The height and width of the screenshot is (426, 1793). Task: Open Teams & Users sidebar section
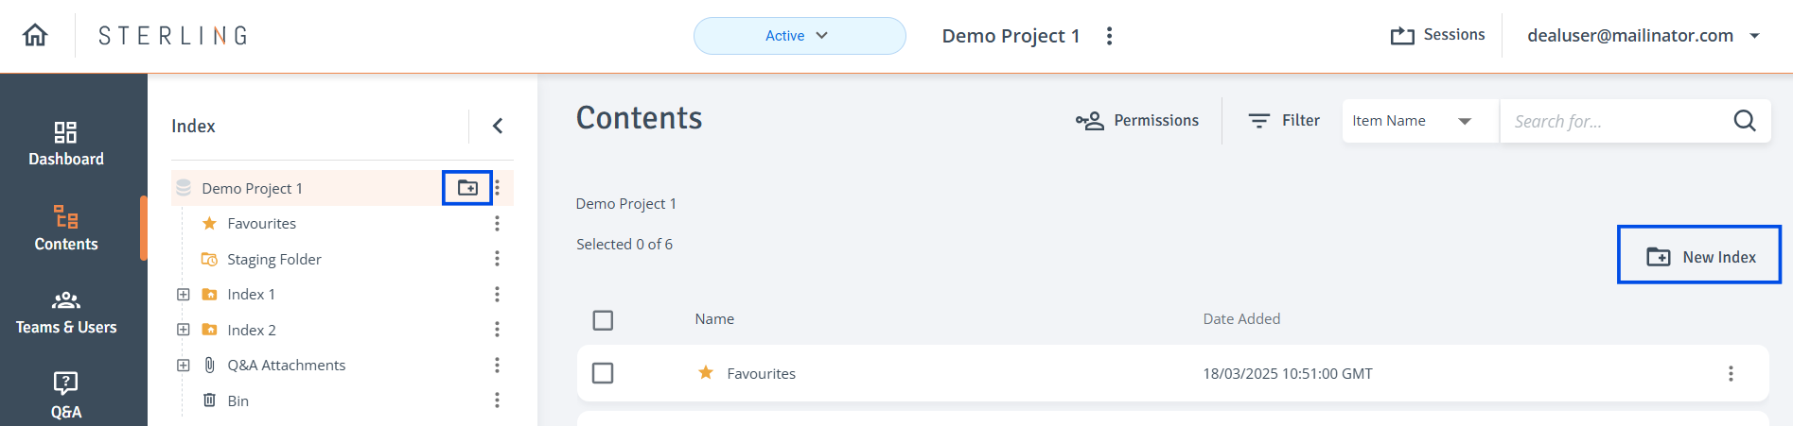tap(66, 314)
